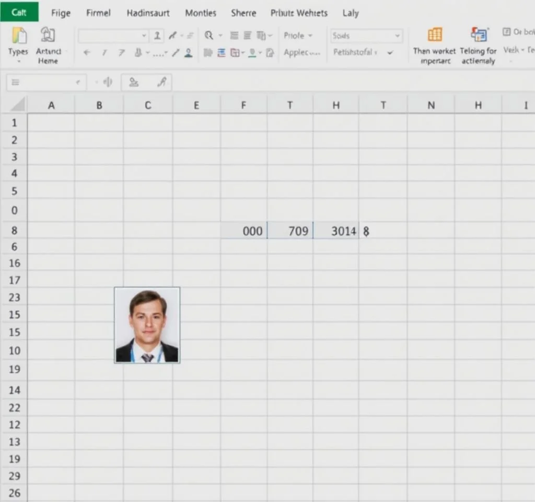Click the Teloing for actiemaly icon
Viewport: 535px width, 502px height.
pyautogui.click(x=478, y=35)
